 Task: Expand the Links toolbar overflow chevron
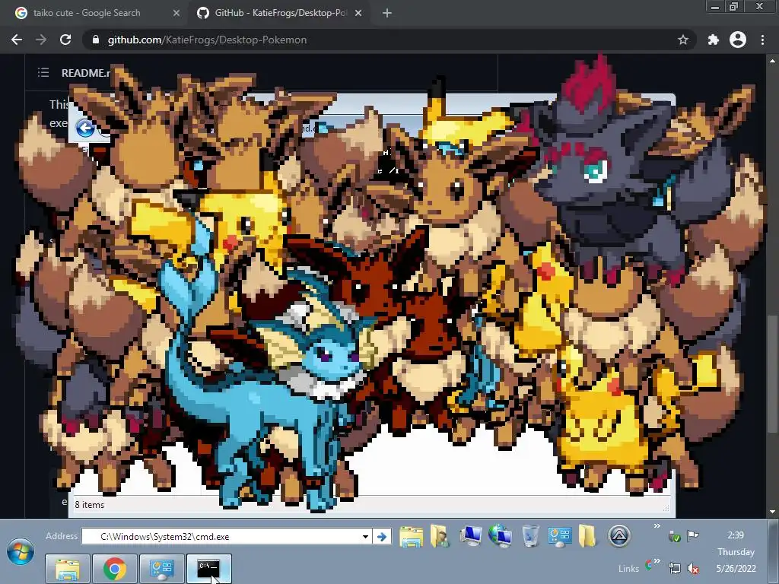pos(657,561)
